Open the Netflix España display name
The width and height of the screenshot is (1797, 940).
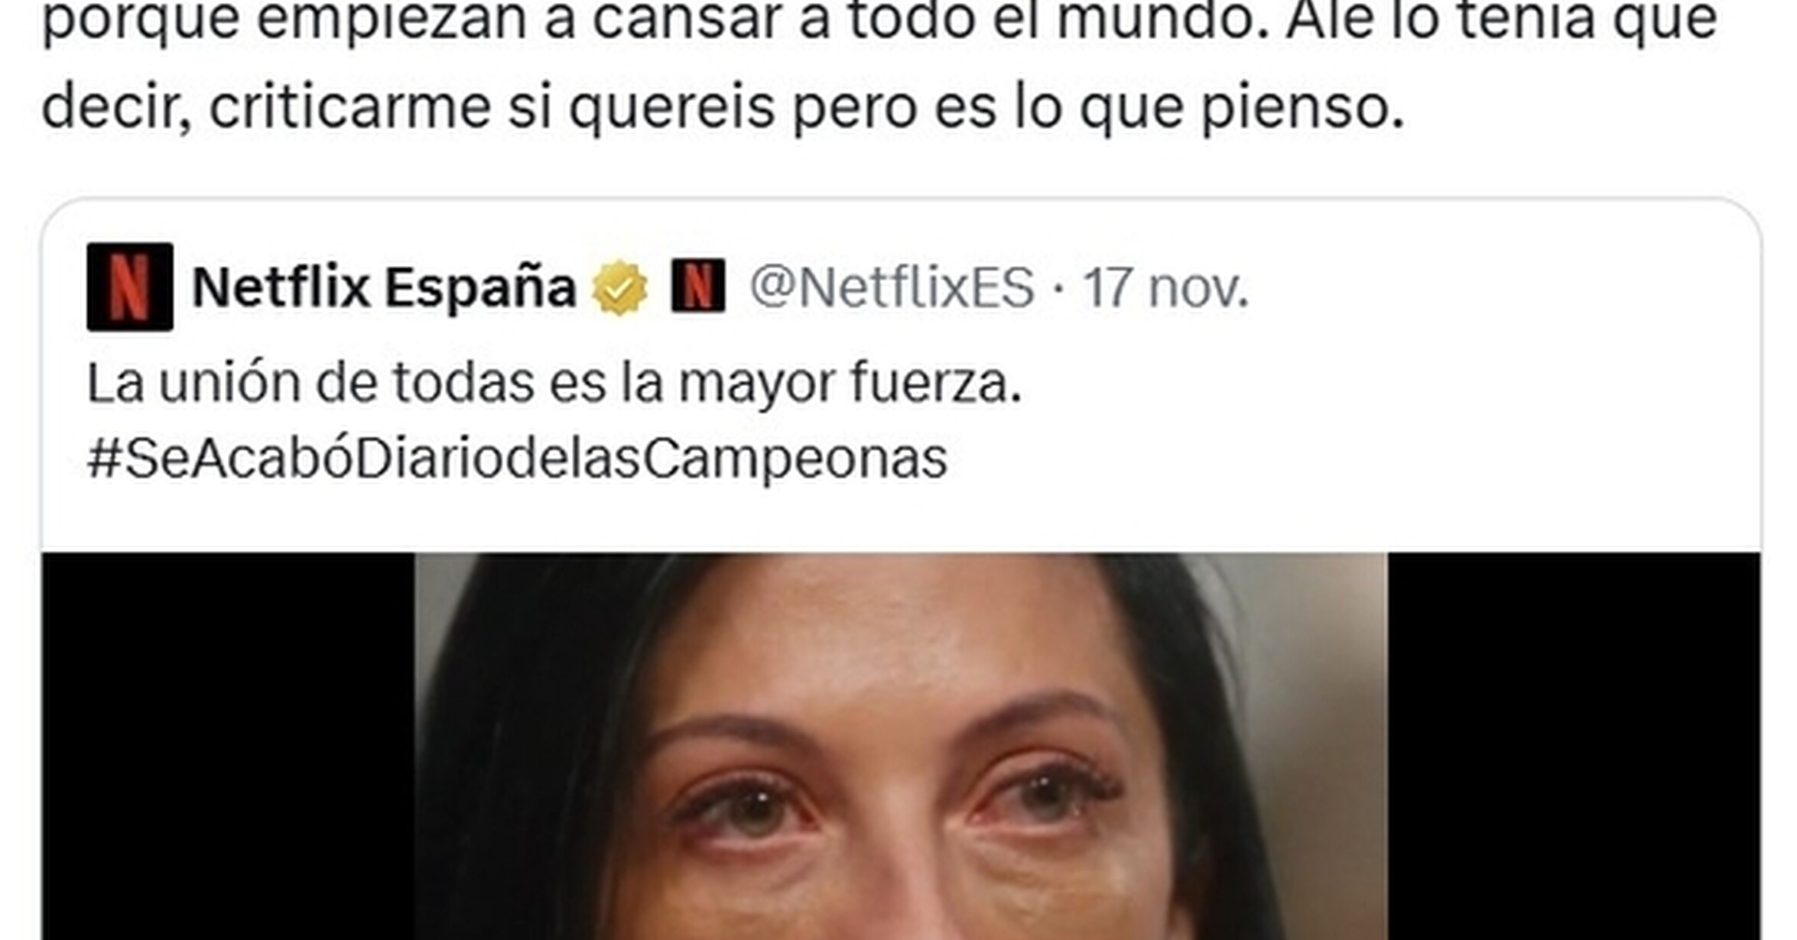coord(384,287)
